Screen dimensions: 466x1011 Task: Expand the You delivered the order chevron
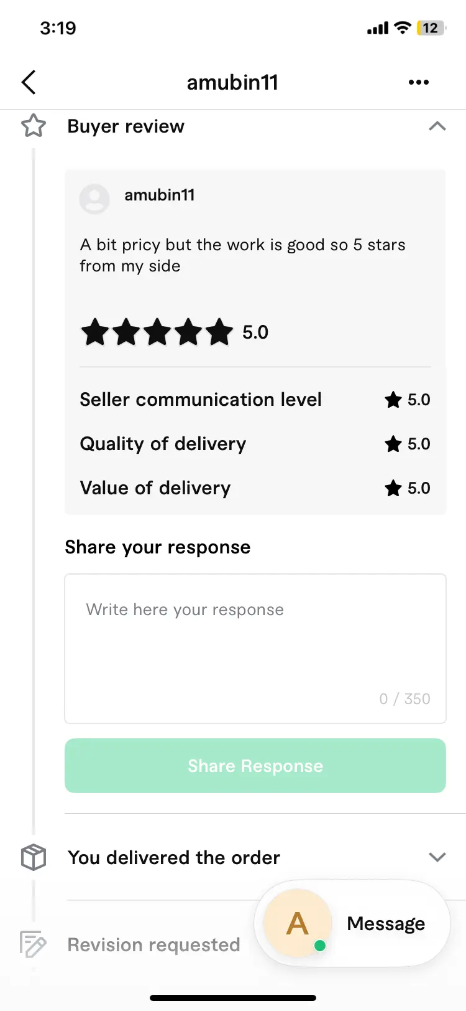437,857
